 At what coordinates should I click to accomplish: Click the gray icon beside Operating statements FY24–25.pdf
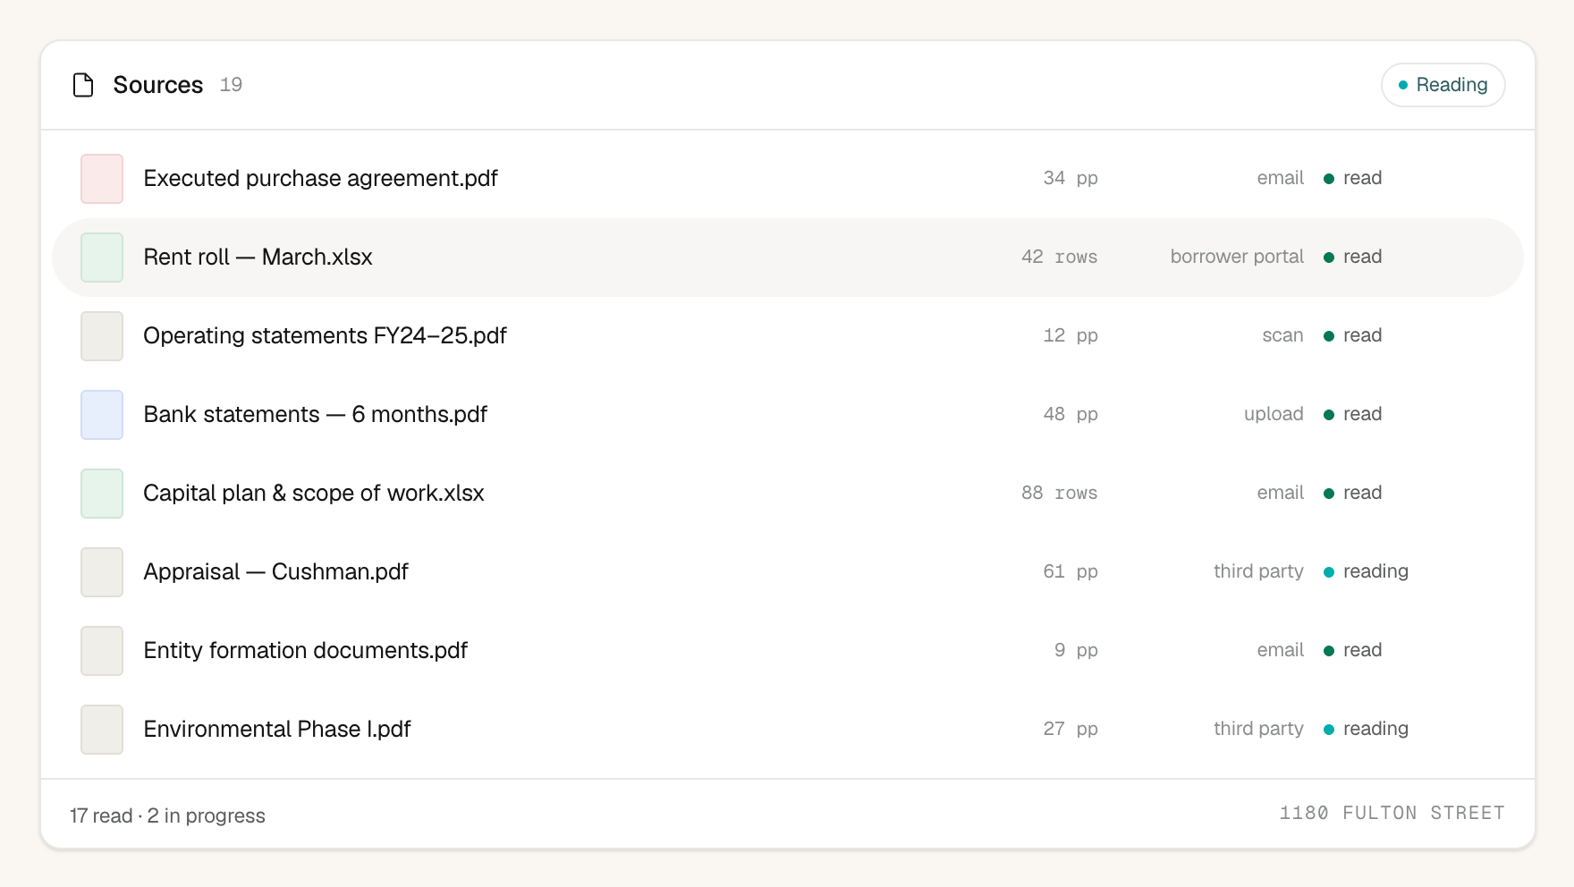click(x=102, y=336)
